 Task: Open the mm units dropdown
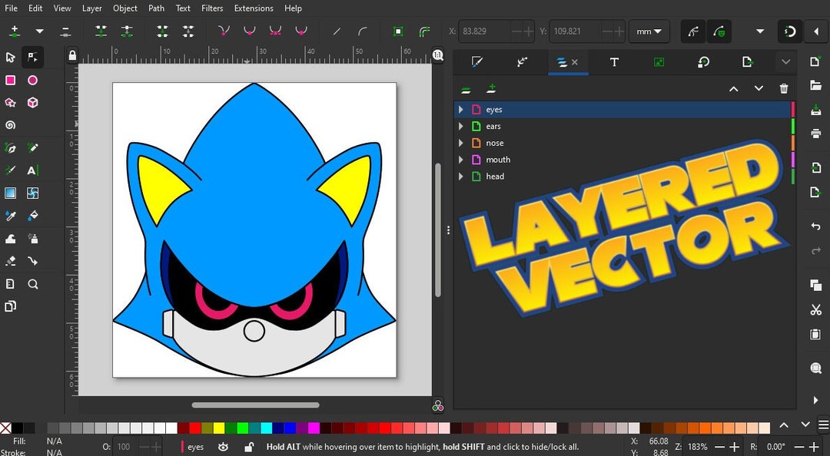point(649,31)
